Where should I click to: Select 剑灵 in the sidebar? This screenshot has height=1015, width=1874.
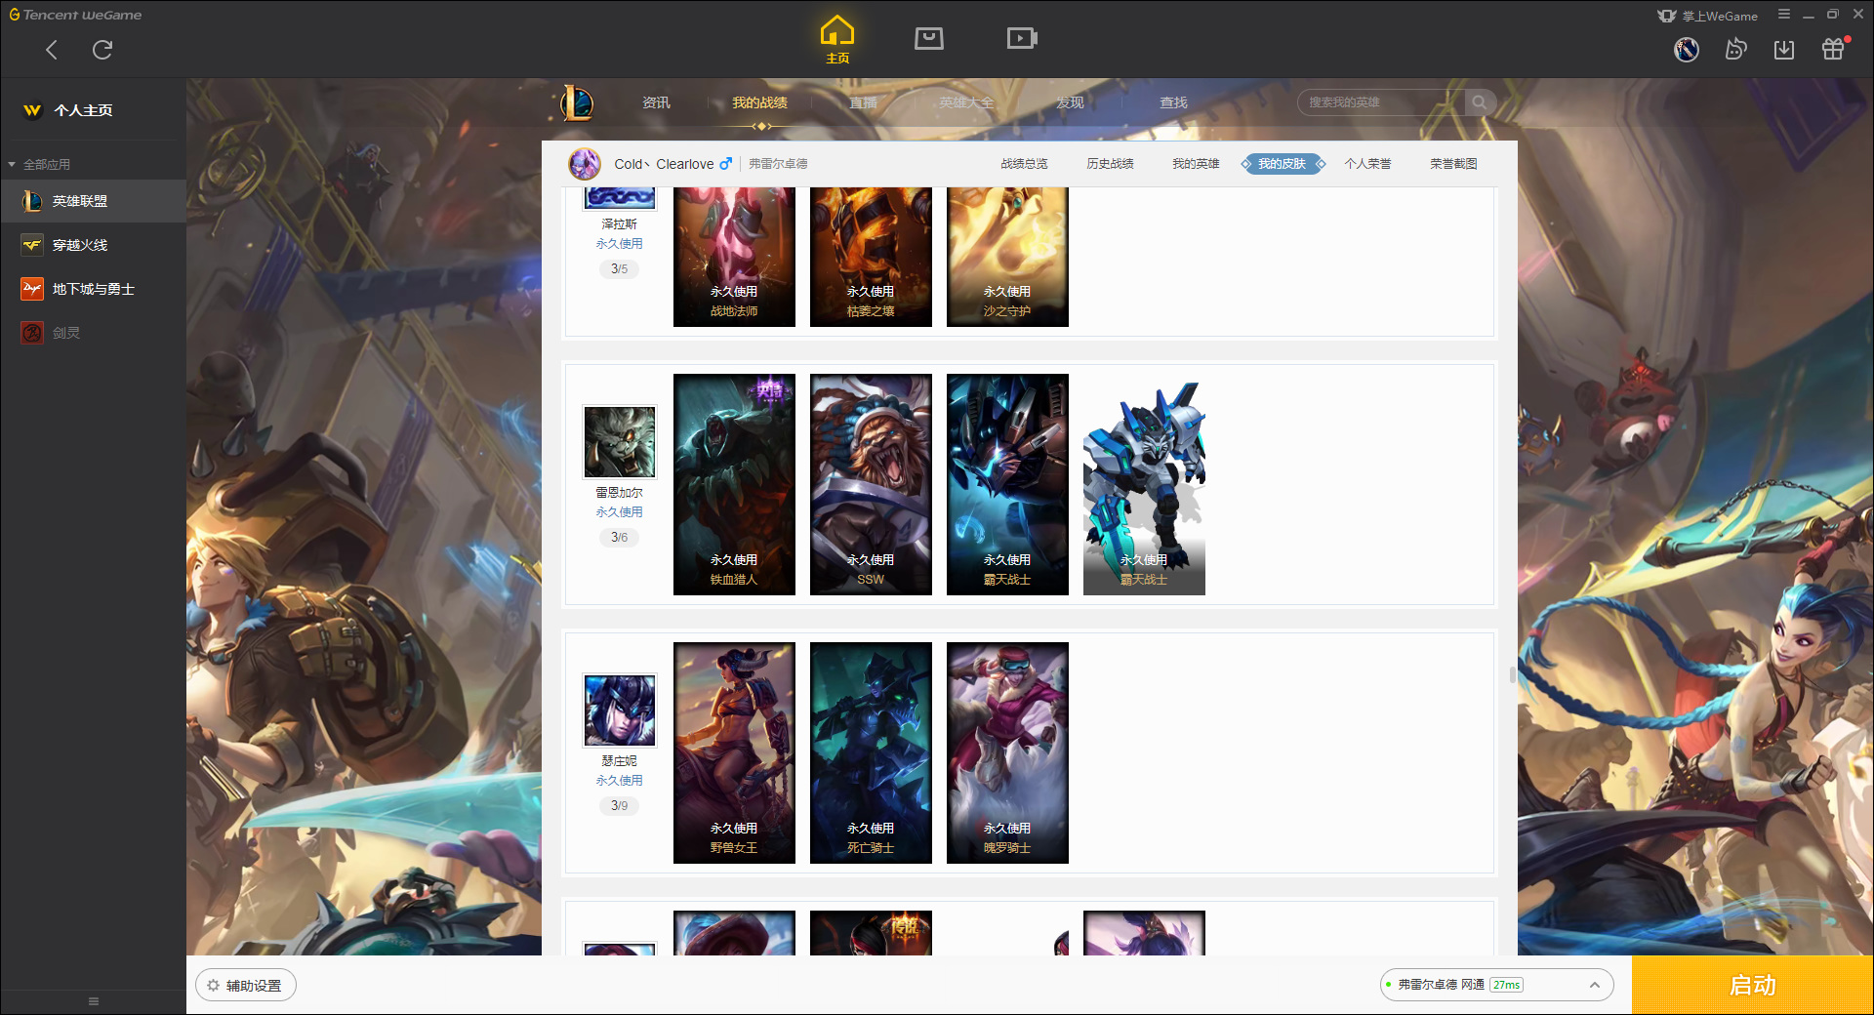93,333
